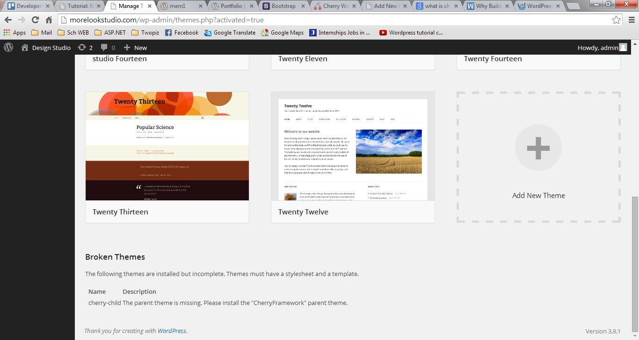This screenshot has width=639, height=340.
Task: Click the scrollbar down arrow
Action: coord(635,336)
